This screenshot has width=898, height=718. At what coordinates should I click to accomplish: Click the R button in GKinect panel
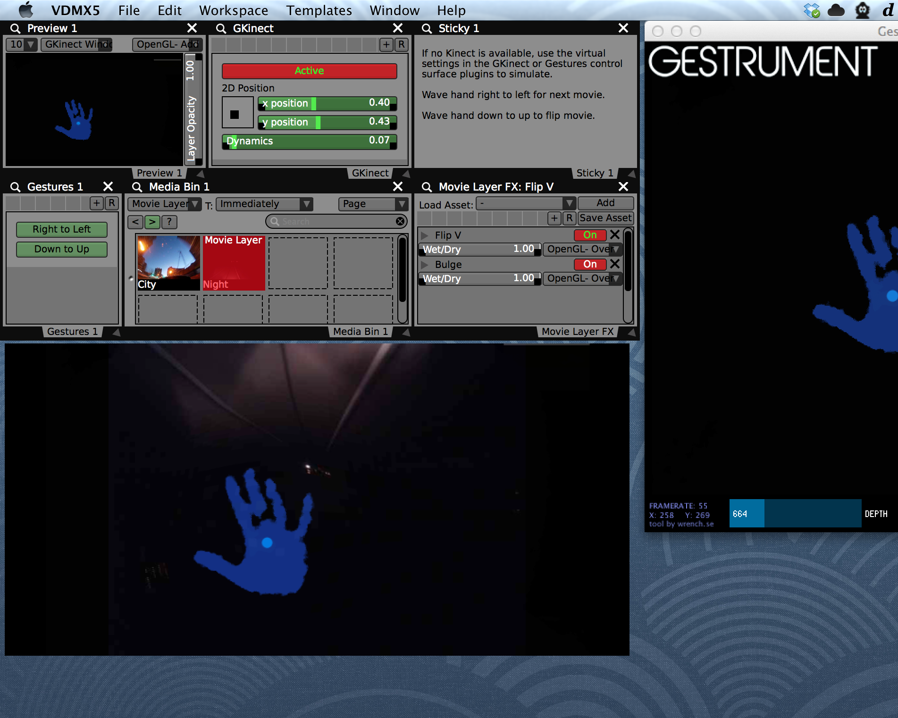401,44
